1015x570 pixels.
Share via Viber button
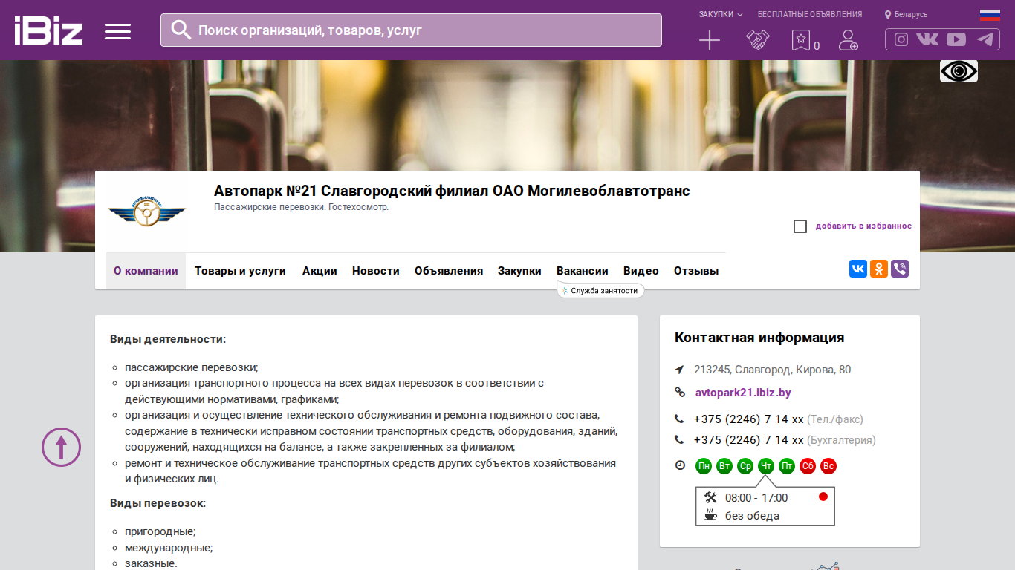[x=900, y=269]
